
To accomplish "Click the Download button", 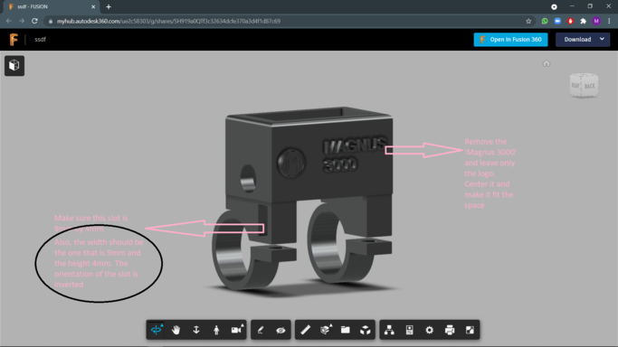I will [x=577, y=40].
